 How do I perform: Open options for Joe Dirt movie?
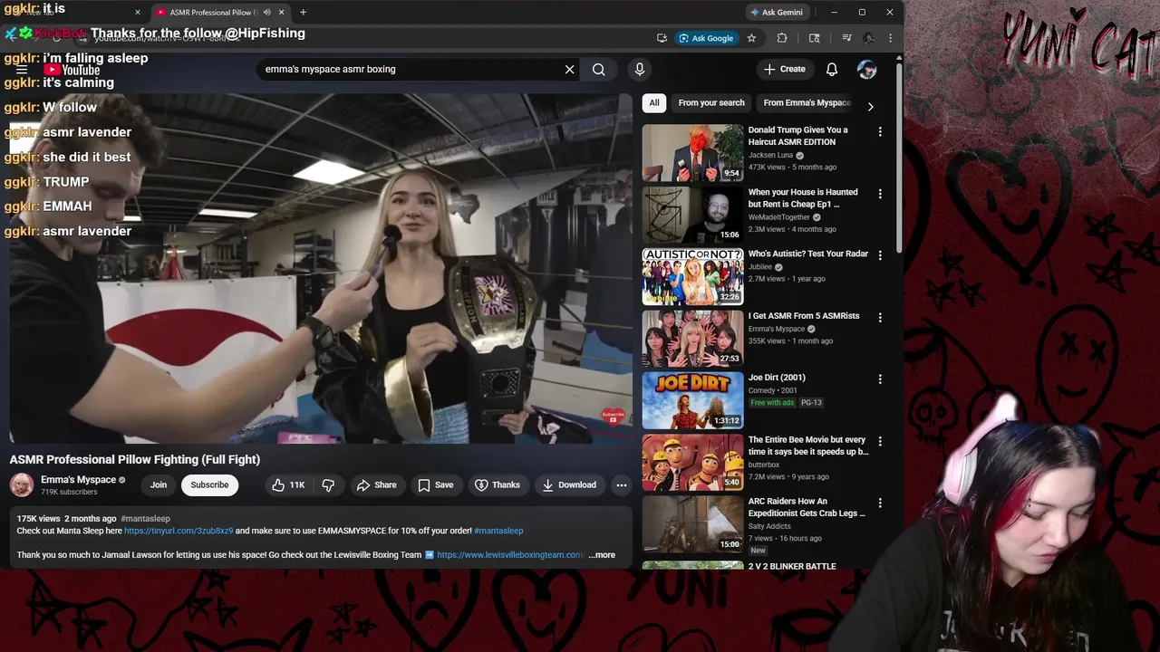(x=879, y=379)
